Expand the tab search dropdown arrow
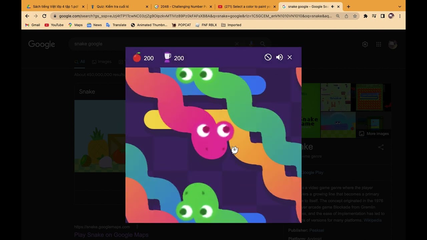 [x=400, y=7]
